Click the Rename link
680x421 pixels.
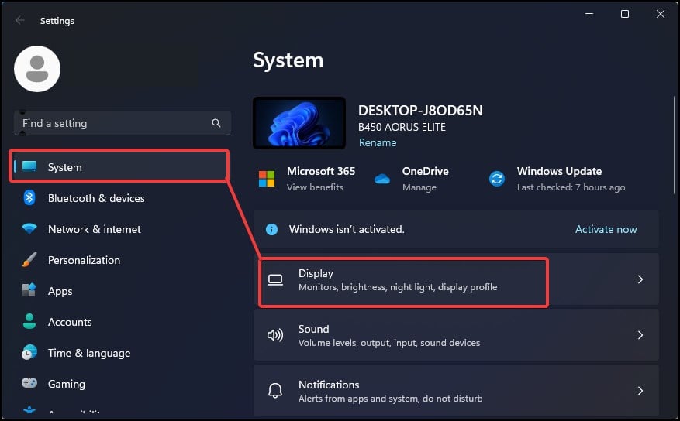pyautogui.click(x=378, y=143)
